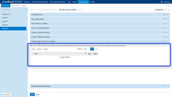Image resolution: width=172 pixels, height=97 pixels.
Task: Click the filter icon in the URL column header
Action: point(85,54)
